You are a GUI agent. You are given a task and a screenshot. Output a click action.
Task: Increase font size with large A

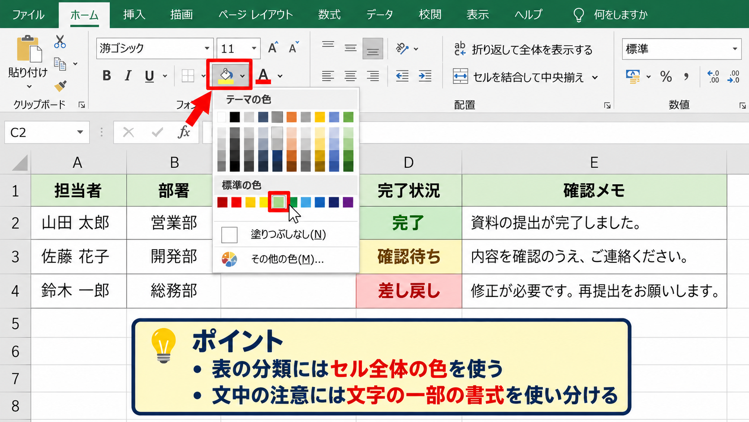pyautogui.click(x=273, y=48)
